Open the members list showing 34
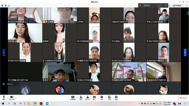189x106 pixels. coord(88,98)
